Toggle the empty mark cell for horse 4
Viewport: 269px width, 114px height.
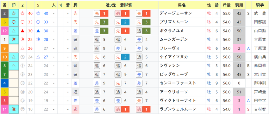point(14,83)
